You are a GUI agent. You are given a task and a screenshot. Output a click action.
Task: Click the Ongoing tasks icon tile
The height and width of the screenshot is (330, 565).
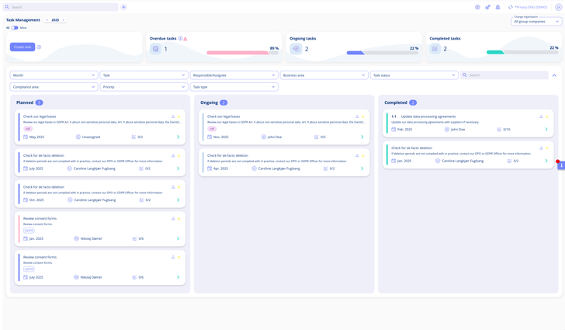(296, 49)
